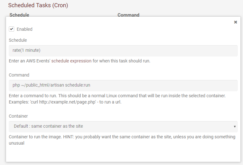Click the Schedule field label
243x165 pixels.
pos(18,40)
